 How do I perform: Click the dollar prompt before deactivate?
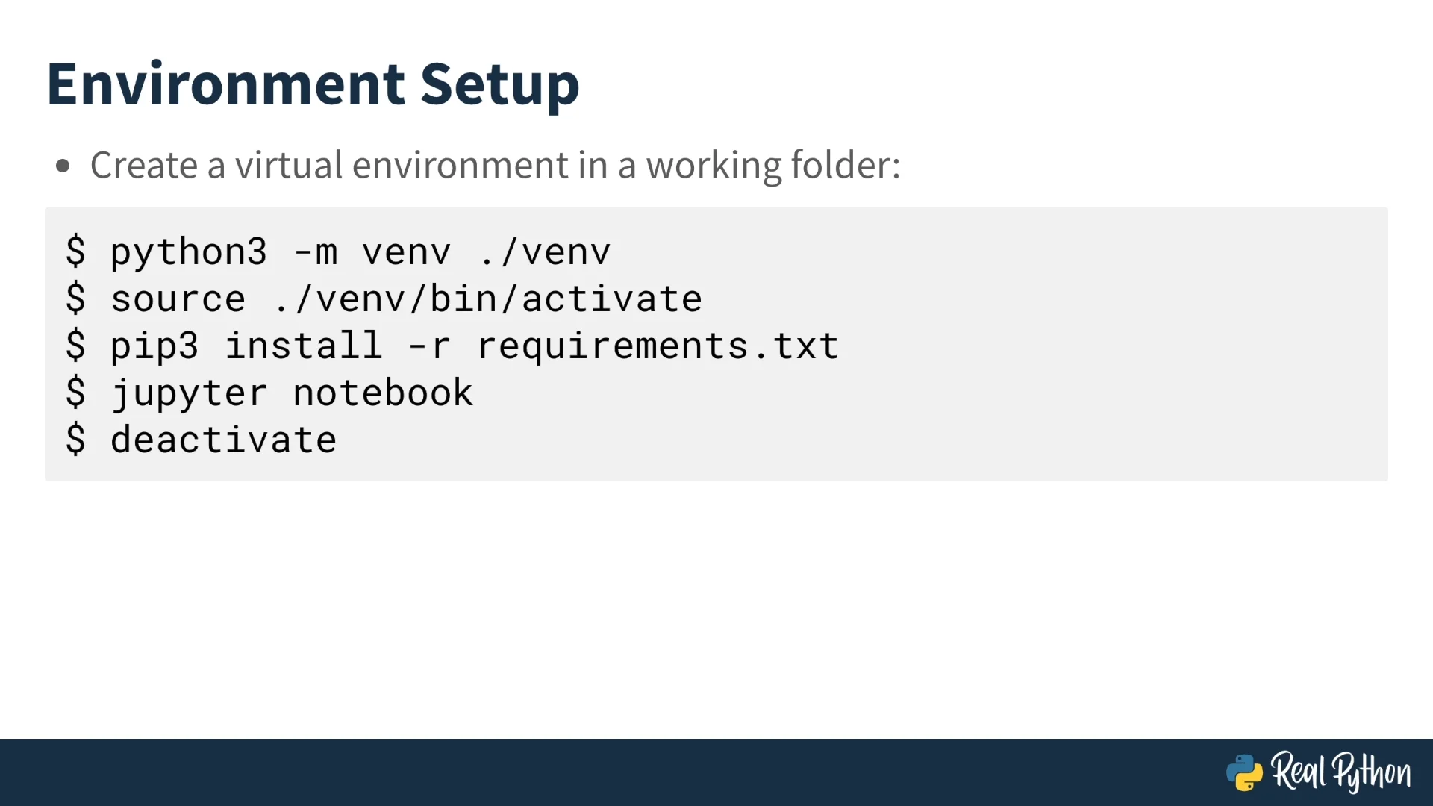click(75, 439)
